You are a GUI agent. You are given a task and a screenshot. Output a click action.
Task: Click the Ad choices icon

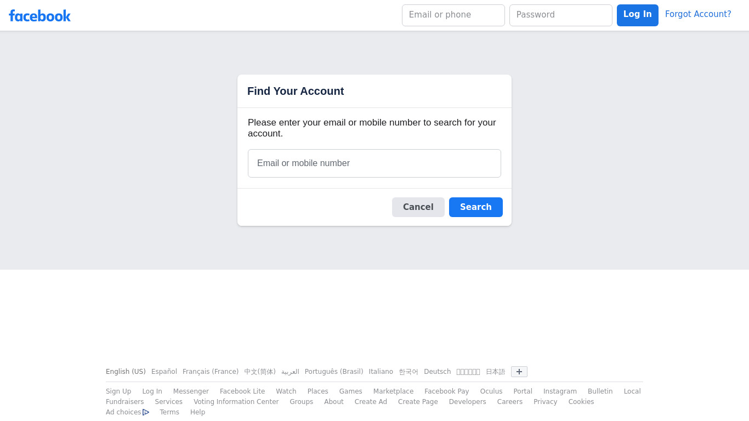[146, 412]
